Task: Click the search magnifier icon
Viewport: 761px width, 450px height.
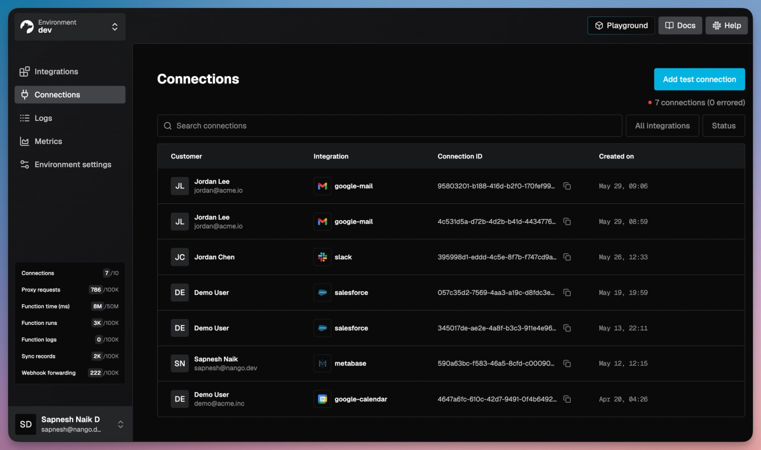Action: (168, 126)
